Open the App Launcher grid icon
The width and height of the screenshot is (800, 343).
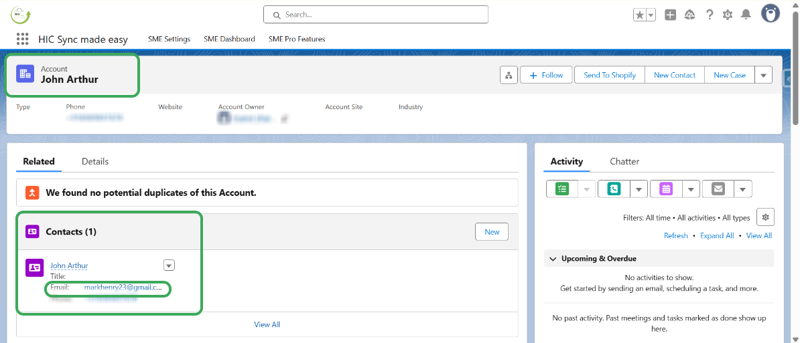click(22, 39)
